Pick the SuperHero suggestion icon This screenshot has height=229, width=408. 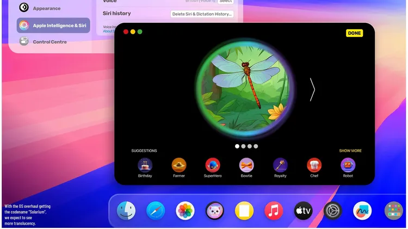[x=213, y=165]
